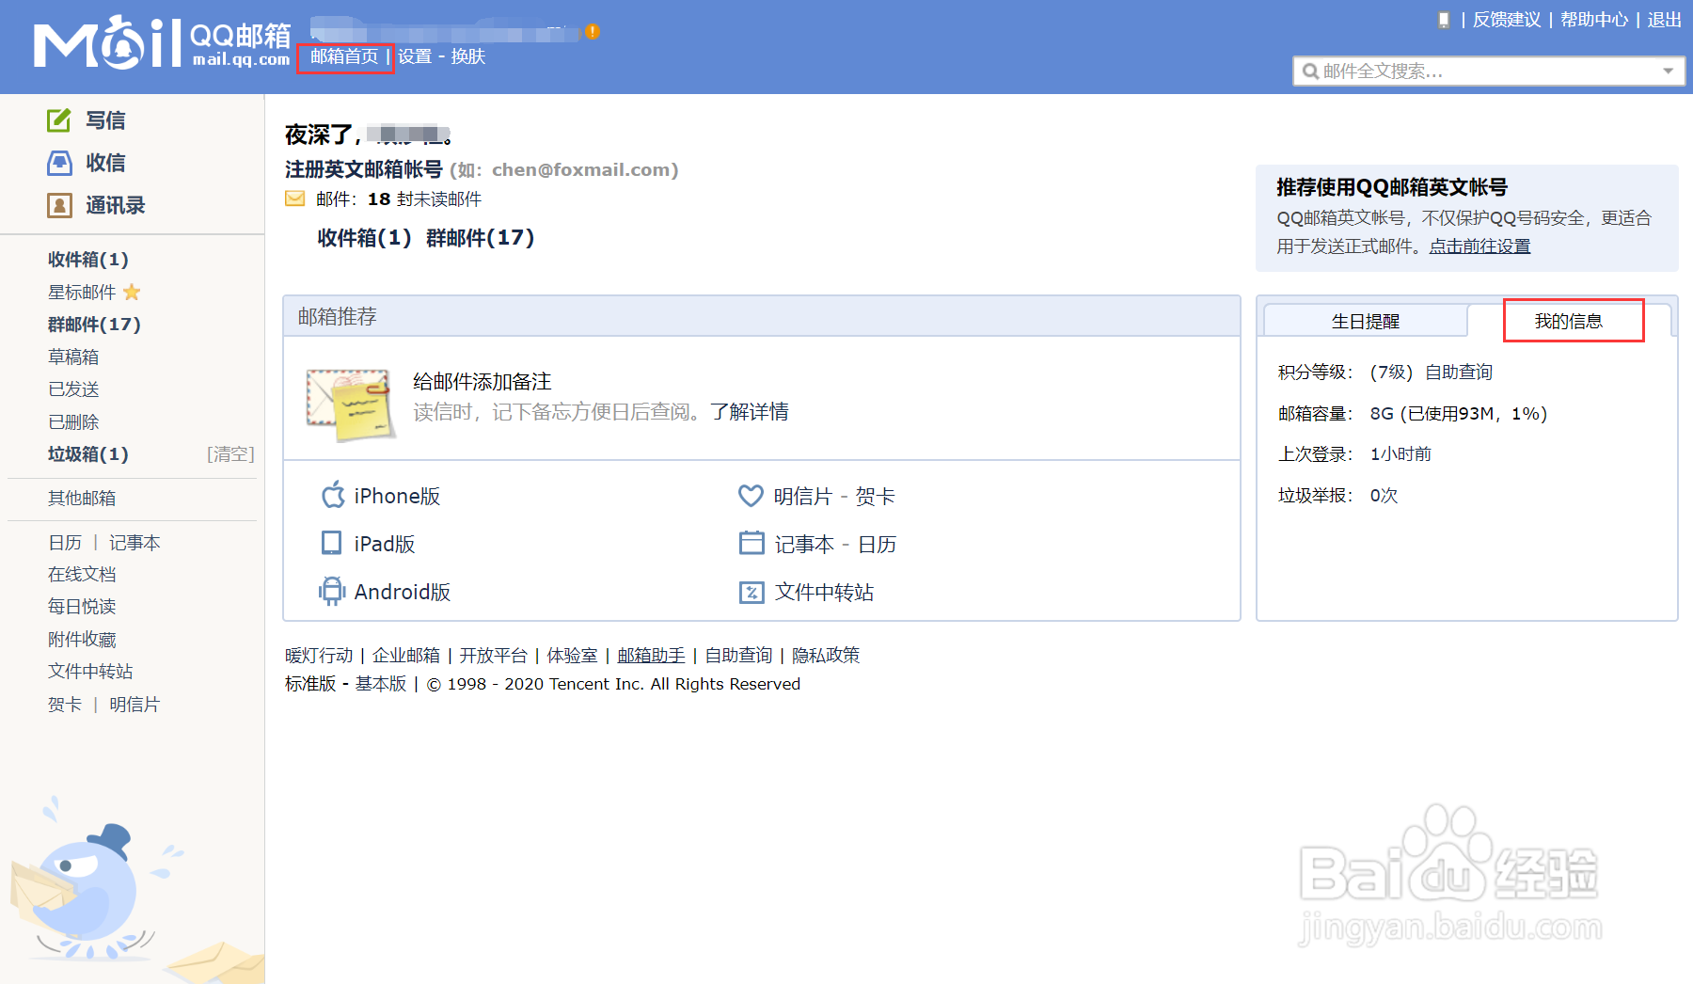
Task: Click the iPhone版 app icon
Action: point(332,495)
